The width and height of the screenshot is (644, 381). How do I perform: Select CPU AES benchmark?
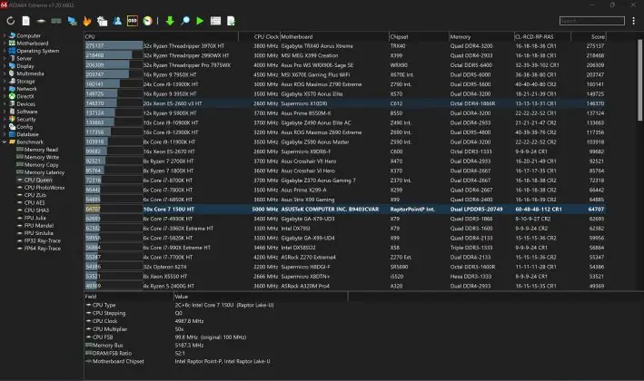[35, 202]
